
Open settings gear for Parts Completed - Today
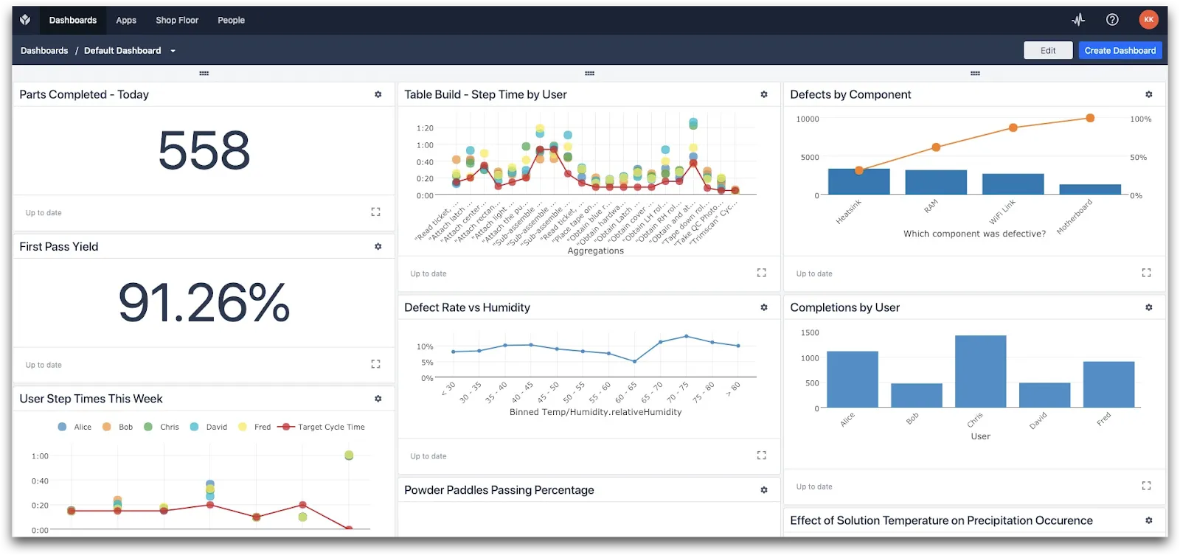pos(378,94)
